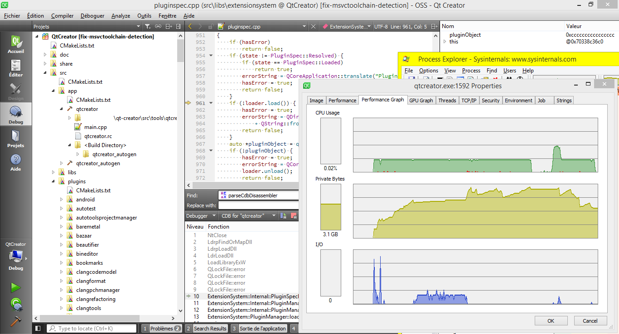The height and width of the screenshot is (334, 619).
Task: Click OK in the Properties dialog
Action: point(551,321)
